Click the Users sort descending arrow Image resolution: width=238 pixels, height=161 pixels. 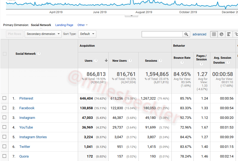point(106,60)
